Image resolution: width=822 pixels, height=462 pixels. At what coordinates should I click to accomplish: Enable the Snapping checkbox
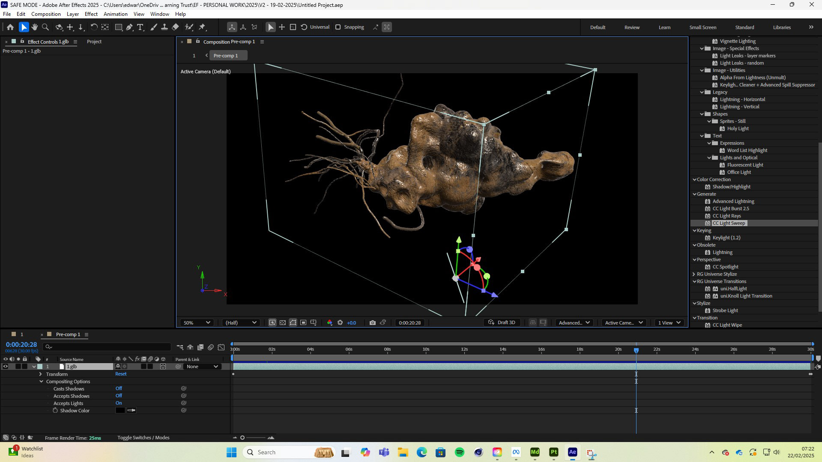pos(338,27)
